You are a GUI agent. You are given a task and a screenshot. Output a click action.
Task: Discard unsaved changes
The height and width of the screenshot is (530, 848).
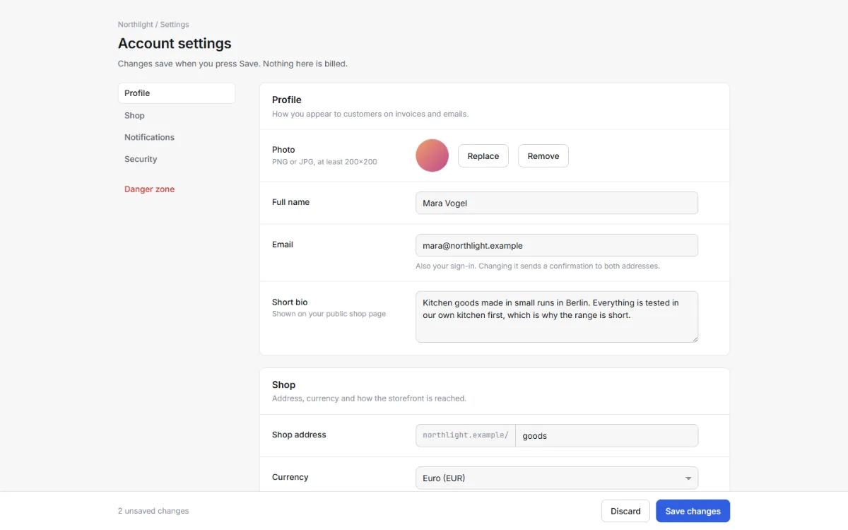pos(625,511)
